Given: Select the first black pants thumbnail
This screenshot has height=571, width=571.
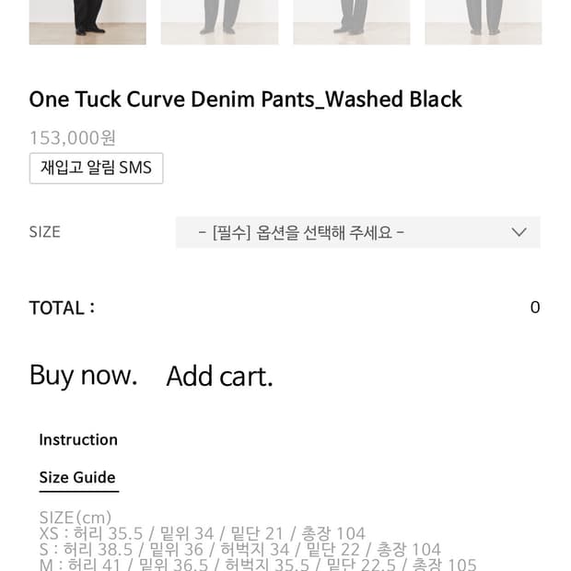Looking at the screenshot, I should (x=87, y=22).
